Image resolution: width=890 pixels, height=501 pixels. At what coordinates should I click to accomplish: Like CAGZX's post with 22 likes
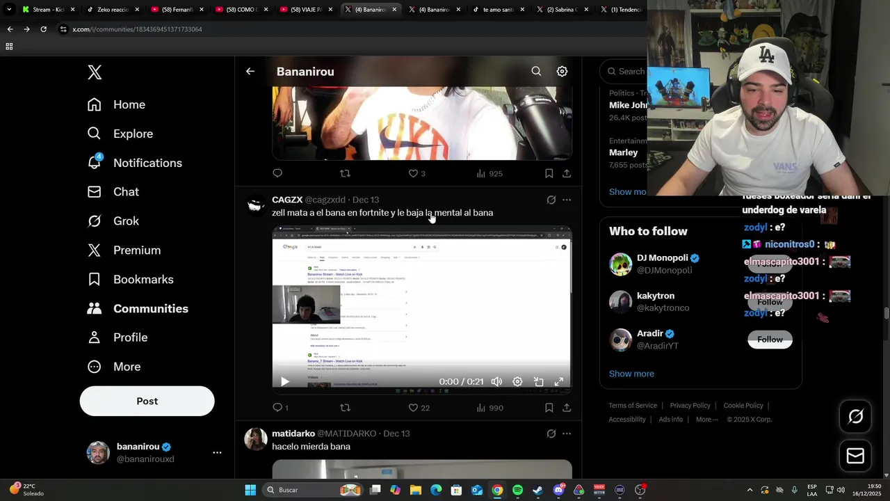point(419,408)
